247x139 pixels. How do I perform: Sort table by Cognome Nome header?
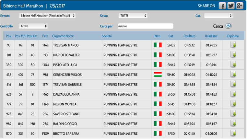[x=63, y=36]
